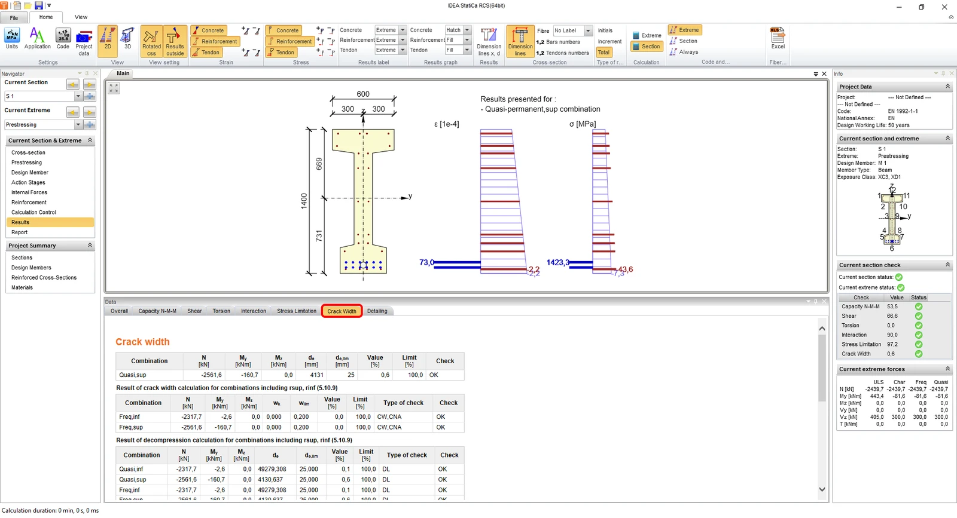Viewport: 957px width, 518px height.
Task: Click Tendons numbers option
Action: pos(563,53)
